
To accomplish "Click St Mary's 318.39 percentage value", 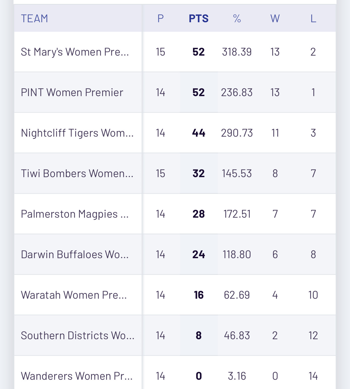I will point(237,52).
